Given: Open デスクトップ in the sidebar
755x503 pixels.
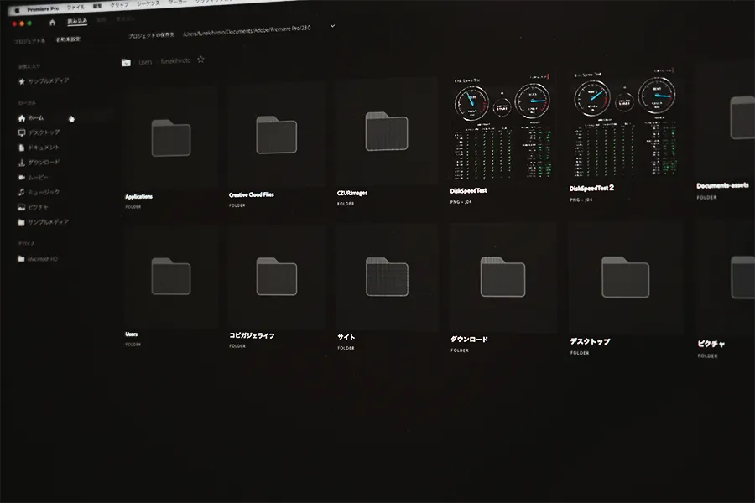Looking at the screenshot, I should [x=39, y=132].
